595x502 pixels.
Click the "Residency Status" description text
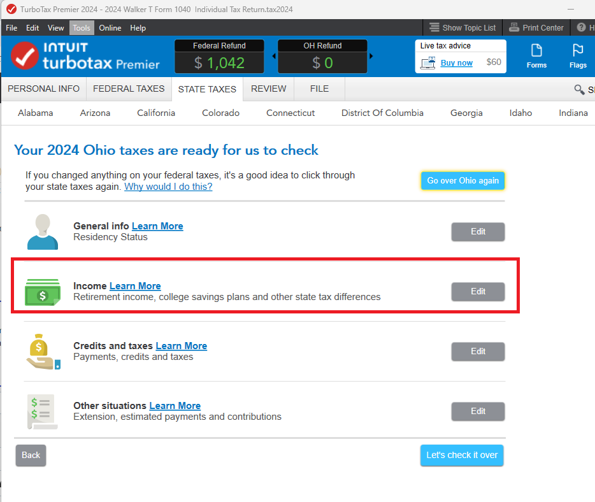[x=110, y=237]
